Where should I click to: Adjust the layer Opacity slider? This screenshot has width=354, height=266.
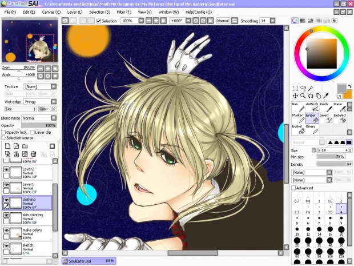[39, 125]
